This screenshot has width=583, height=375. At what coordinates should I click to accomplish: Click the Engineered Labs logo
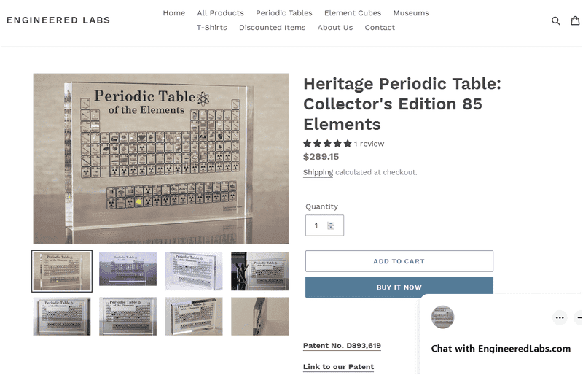(58, 20)
